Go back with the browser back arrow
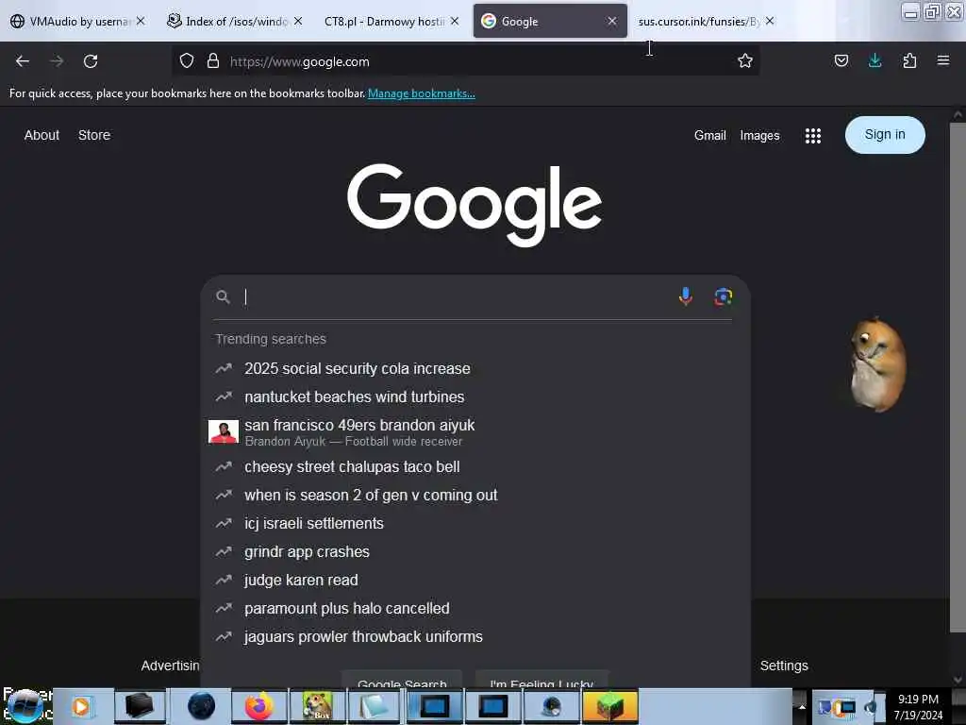The width and height of the screenshot is (966, 725). coord(23,61)
